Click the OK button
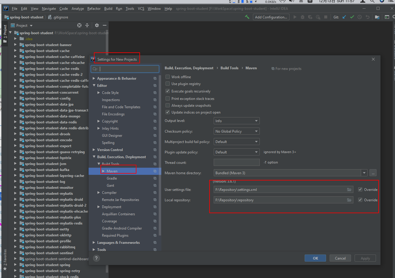Image resolution: width=395 pixels, height=278 pixels. coord(315,258)
